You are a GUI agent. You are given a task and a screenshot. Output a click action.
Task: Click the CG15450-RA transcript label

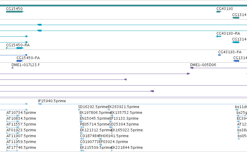pos(18,45)
